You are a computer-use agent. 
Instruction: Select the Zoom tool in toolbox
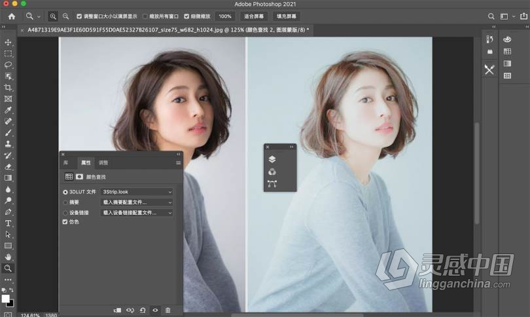tap(8, 269)
